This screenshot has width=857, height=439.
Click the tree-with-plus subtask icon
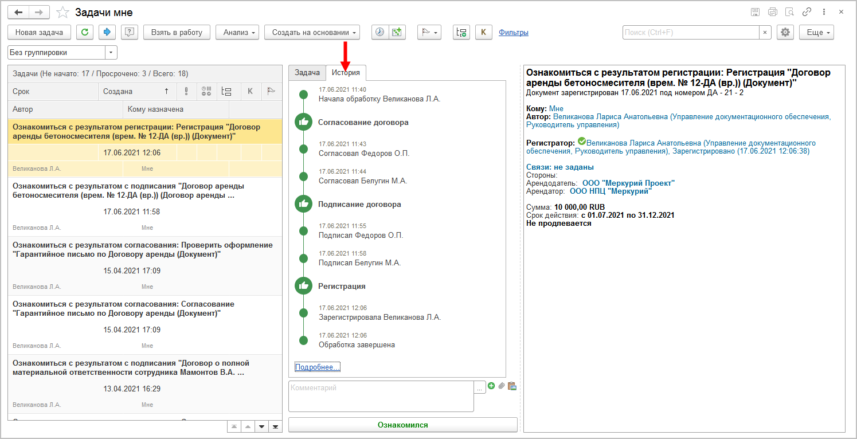click(x=461, y=33)
